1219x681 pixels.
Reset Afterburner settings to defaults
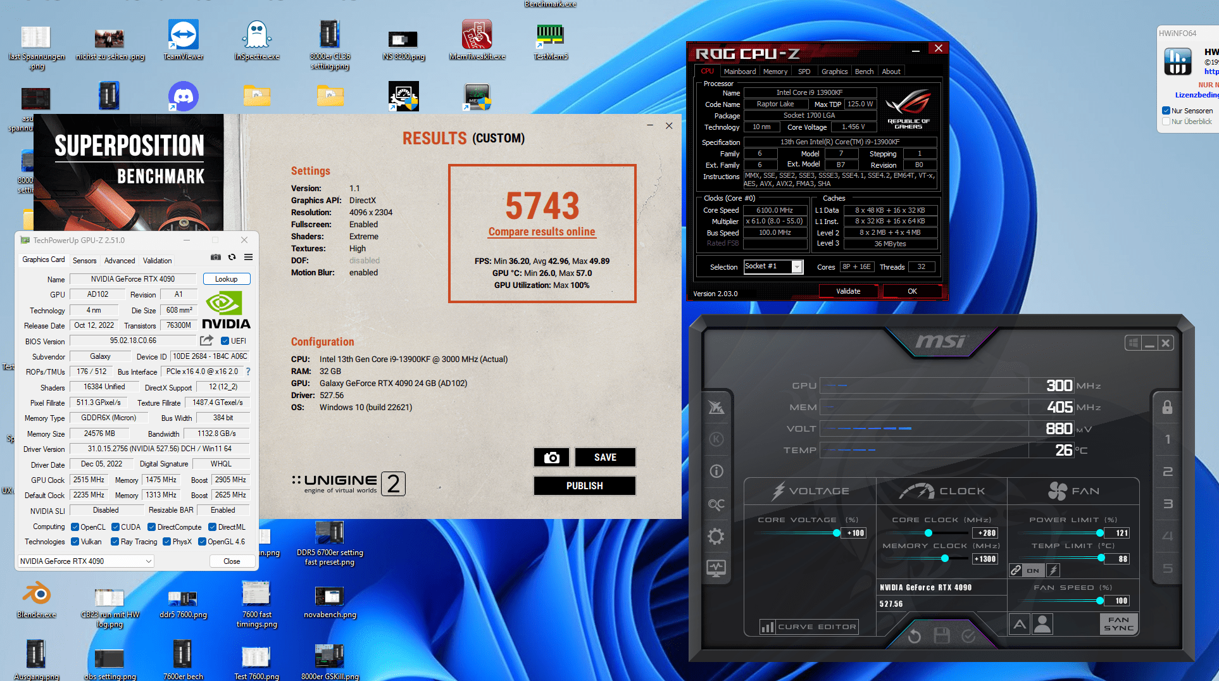tap(914, 636)
